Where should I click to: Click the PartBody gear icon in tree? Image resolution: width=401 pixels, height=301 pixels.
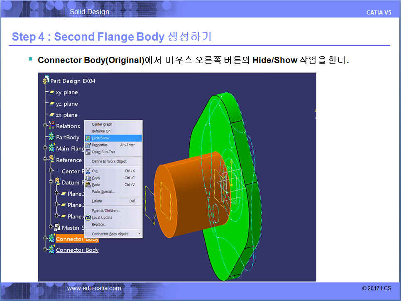[52, 137]
